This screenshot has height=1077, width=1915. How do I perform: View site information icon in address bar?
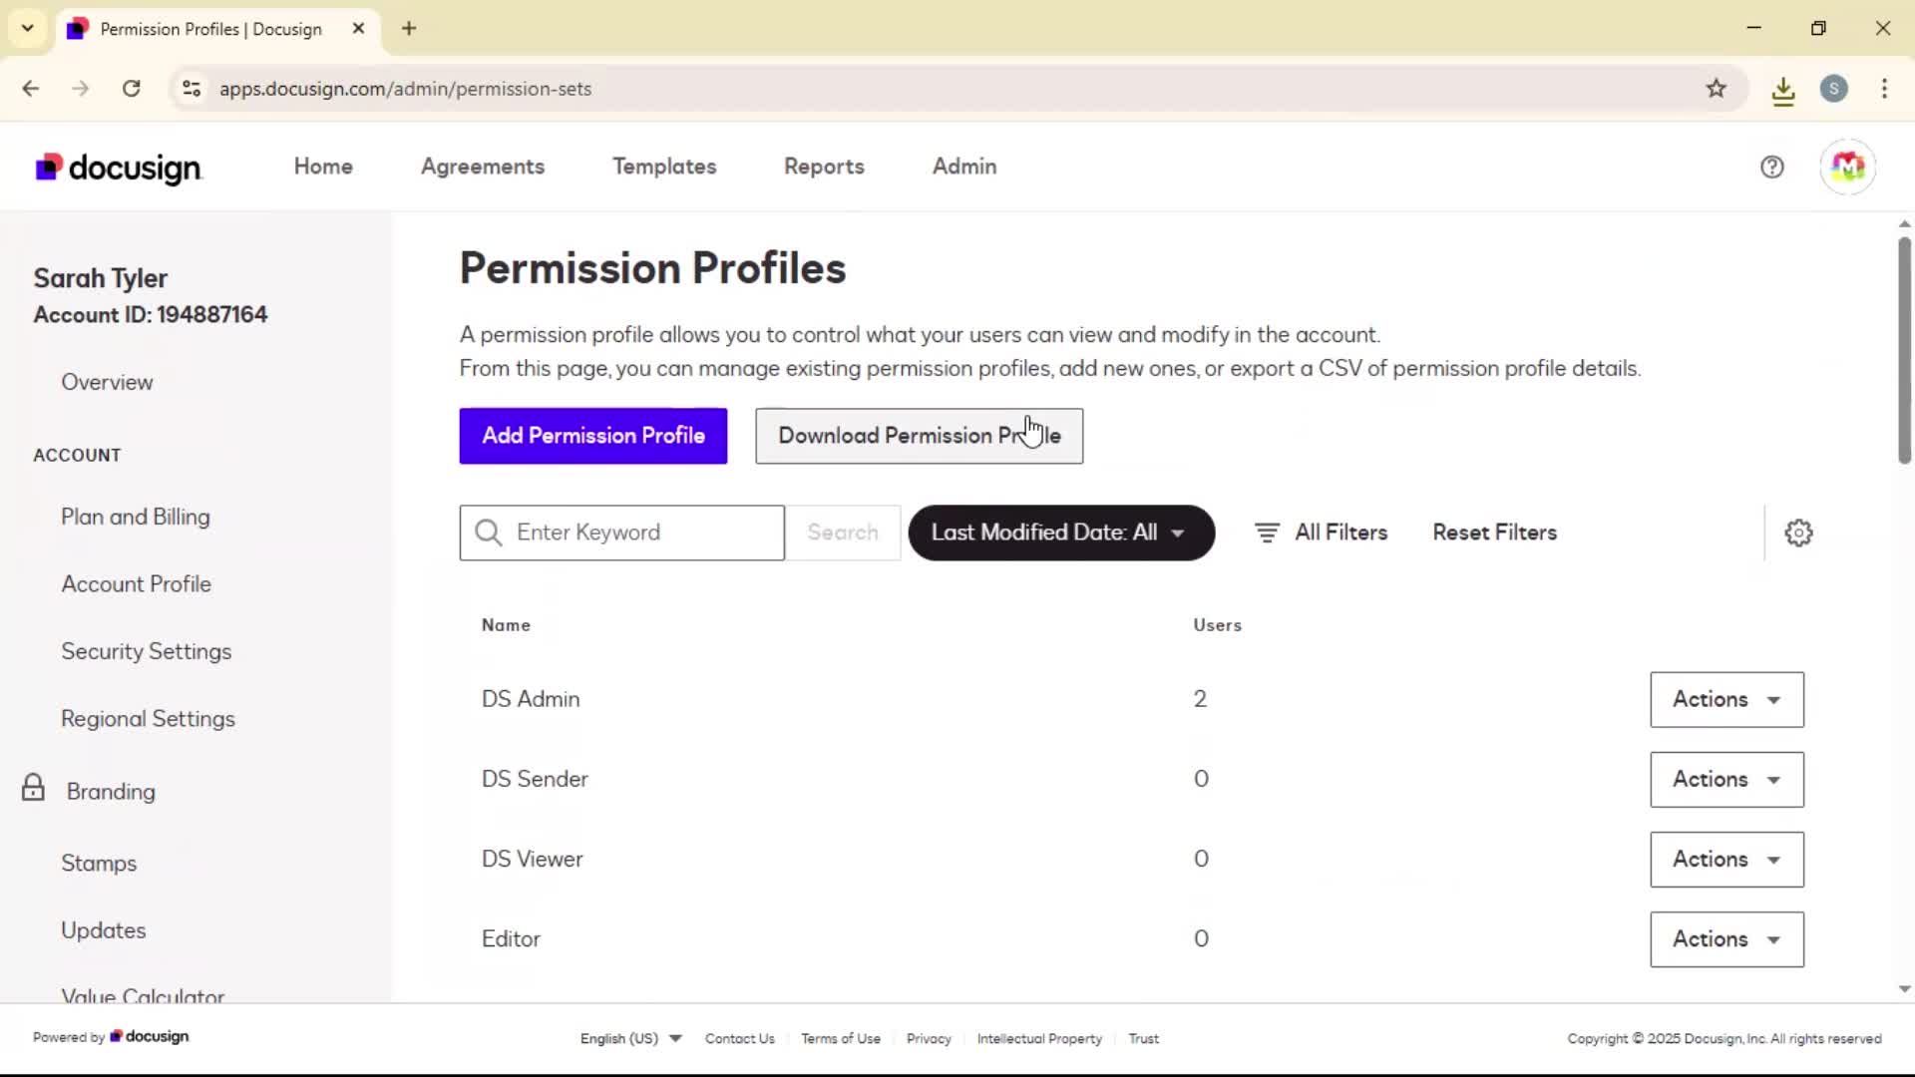click(x=191, y=89)
